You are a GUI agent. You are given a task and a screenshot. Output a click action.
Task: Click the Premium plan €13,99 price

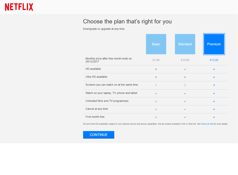[214, 60]
